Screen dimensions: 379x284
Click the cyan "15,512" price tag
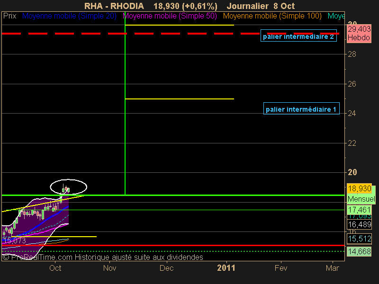[x=360, y=239]
